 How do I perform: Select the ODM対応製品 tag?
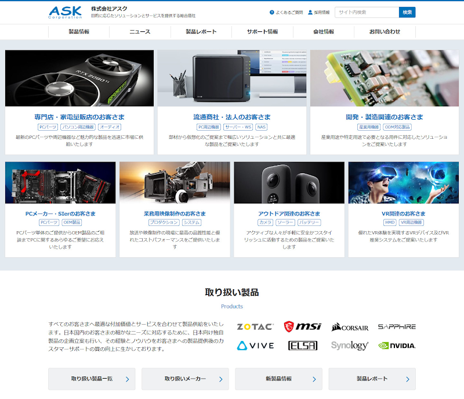(397, 127)
